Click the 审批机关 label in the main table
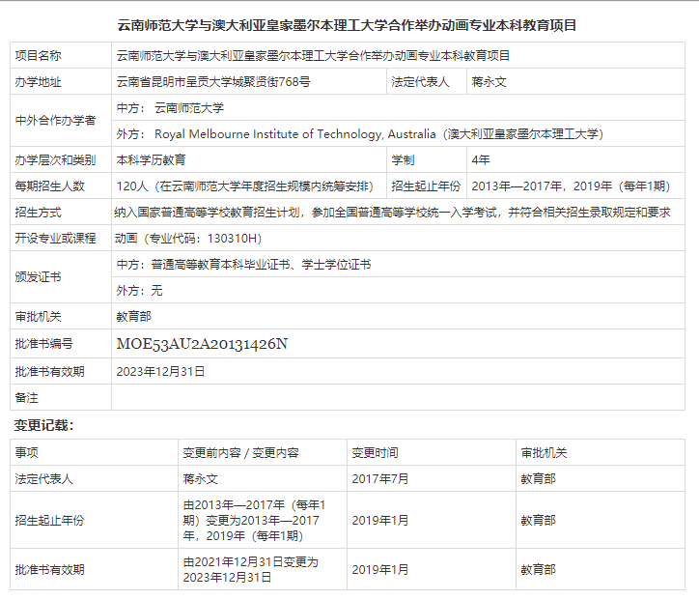Viewport: 699px width, 600px height. [38, 316]
